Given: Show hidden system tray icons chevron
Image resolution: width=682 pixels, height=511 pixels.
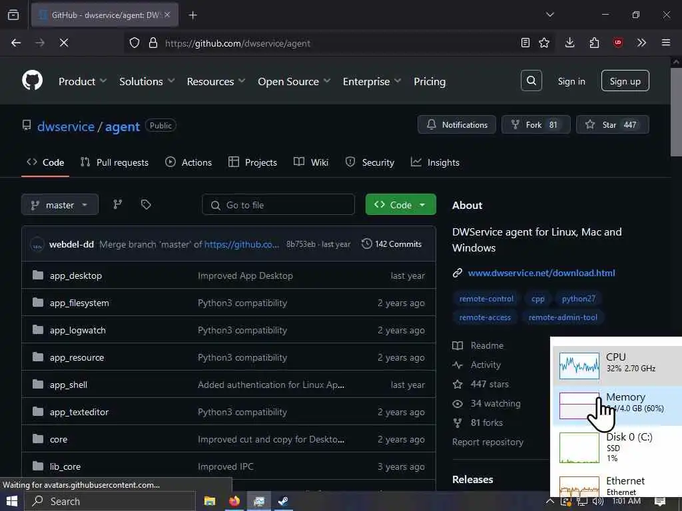Looking at the screenshot, I should tap(549, 502).
